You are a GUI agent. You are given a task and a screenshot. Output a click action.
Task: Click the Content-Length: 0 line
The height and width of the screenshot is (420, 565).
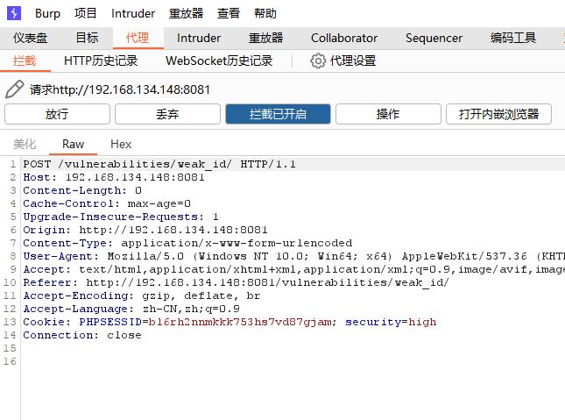tap(82, 190)
